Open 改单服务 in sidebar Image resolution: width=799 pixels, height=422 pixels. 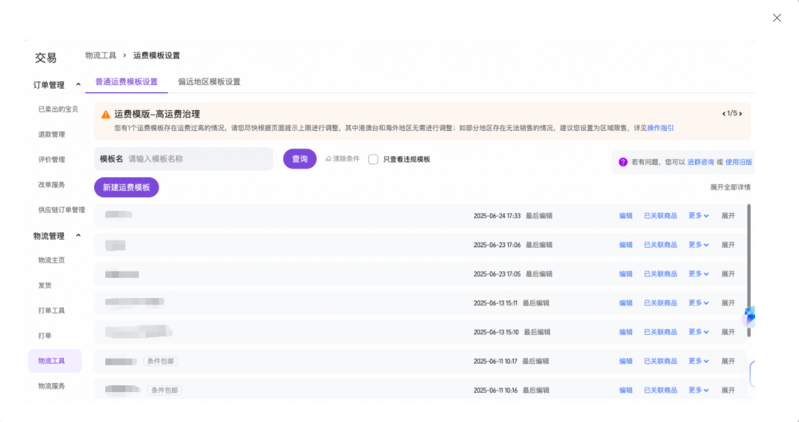(x=52, y=185)
